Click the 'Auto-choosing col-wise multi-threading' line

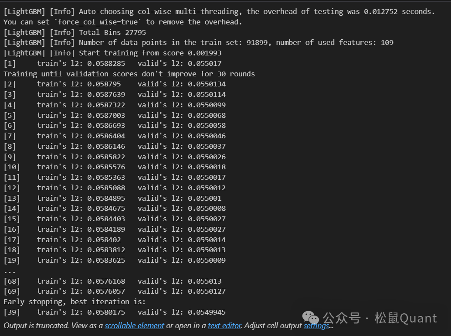point(218,11)
